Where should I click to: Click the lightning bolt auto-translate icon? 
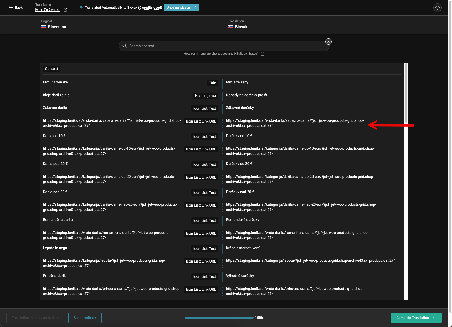pos(81,8)
